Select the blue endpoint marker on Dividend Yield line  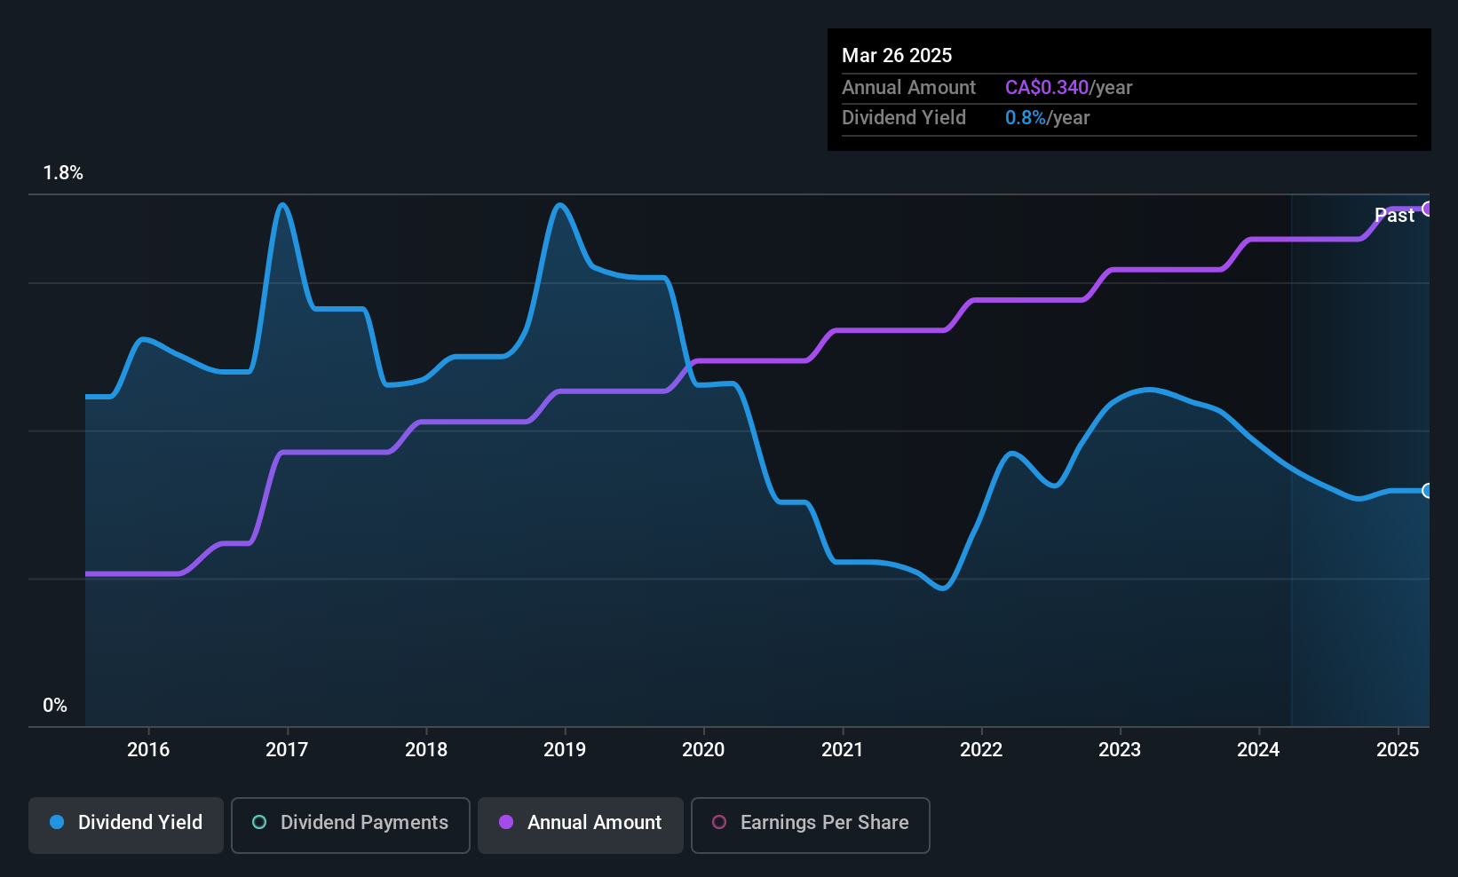click(1427, 491)
